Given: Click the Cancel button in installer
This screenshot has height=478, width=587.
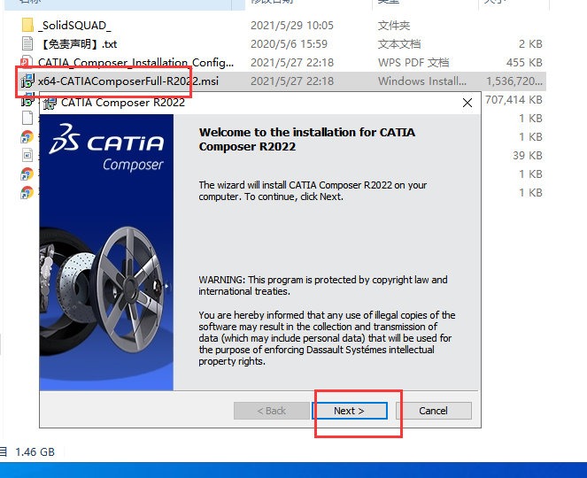Looking at the screenshot, I should coord(433,411).
